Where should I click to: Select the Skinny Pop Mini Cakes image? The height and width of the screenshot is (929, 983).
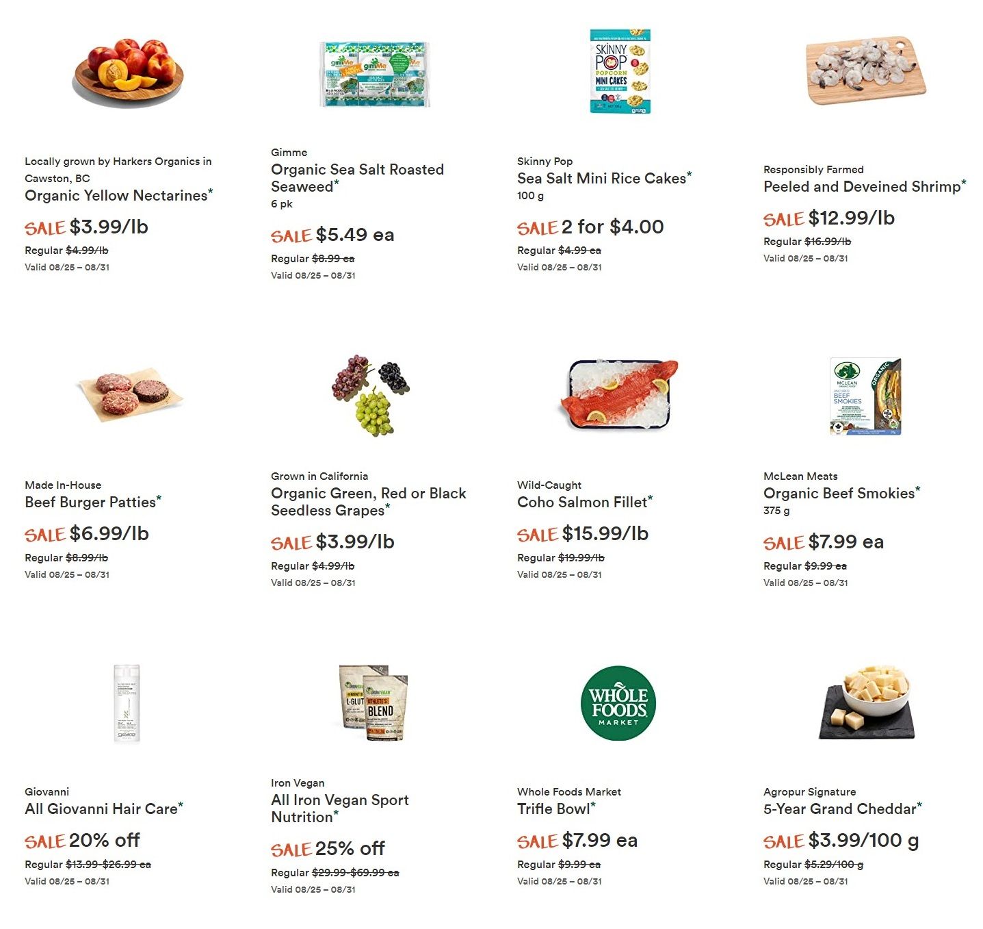(620, 71)
